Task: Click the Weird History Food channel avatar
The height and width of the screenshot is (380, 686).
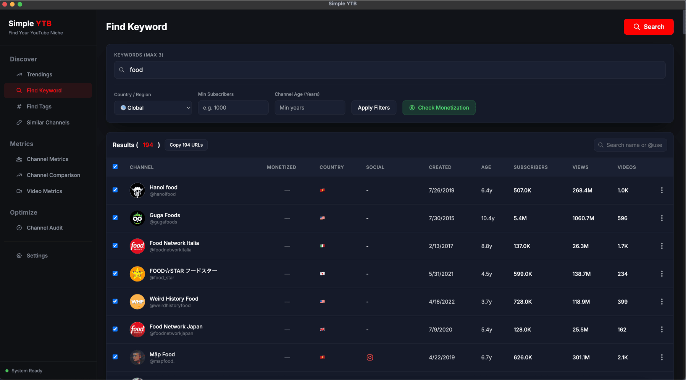Action: pos(137,302)
